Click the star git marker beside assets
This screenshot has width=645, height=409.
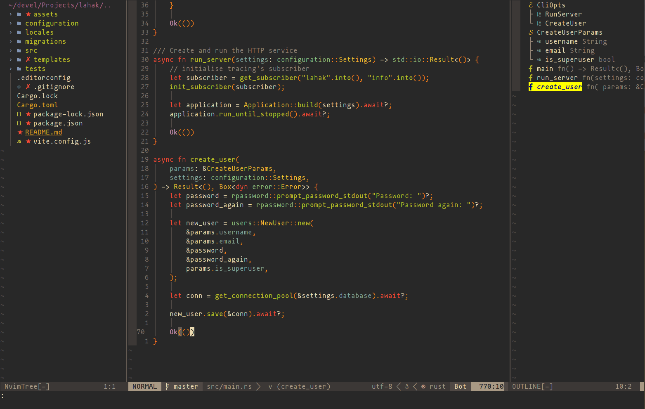pos(28,14)
